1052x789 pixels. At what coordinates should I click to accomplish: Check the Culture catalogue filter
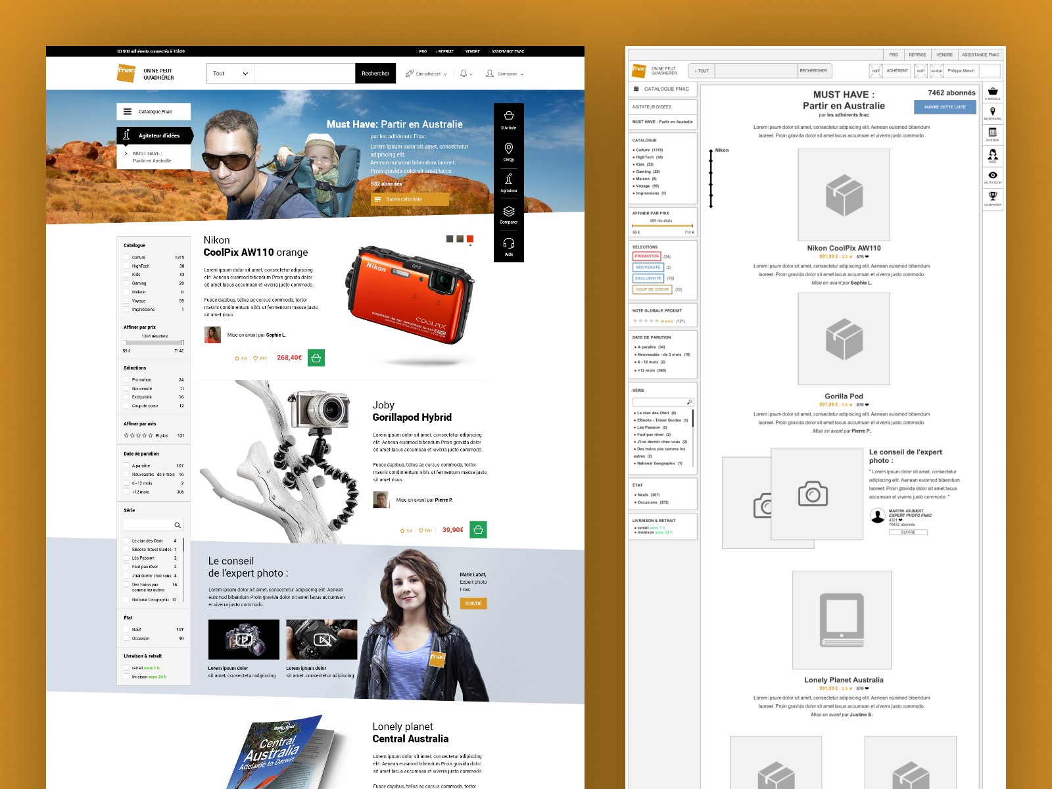pos(126,258)
